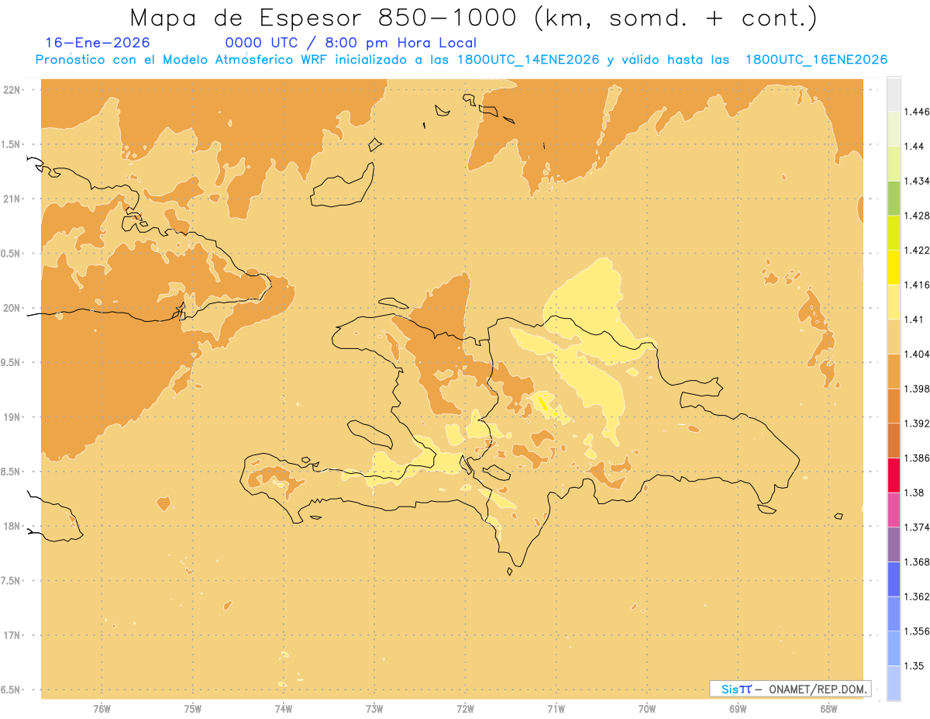The image size is (930, 719).
Task: Click the '21N' latitude axis label
Action: click(x=12, y=199)
